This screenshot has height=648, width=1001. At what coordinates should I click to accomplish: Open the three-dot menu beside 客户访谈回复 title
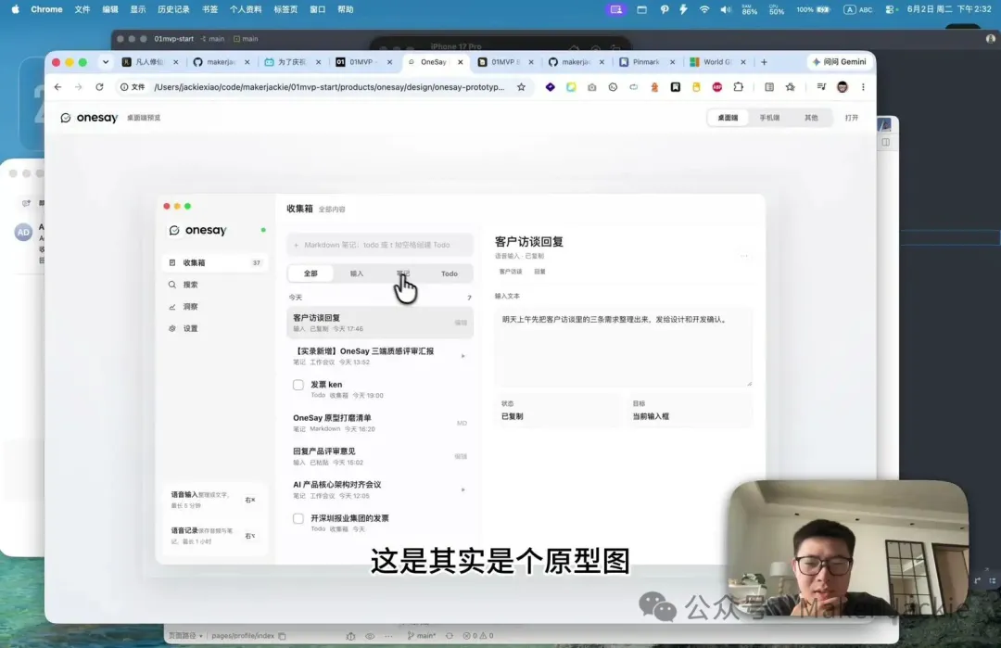[x=743, y=256]
